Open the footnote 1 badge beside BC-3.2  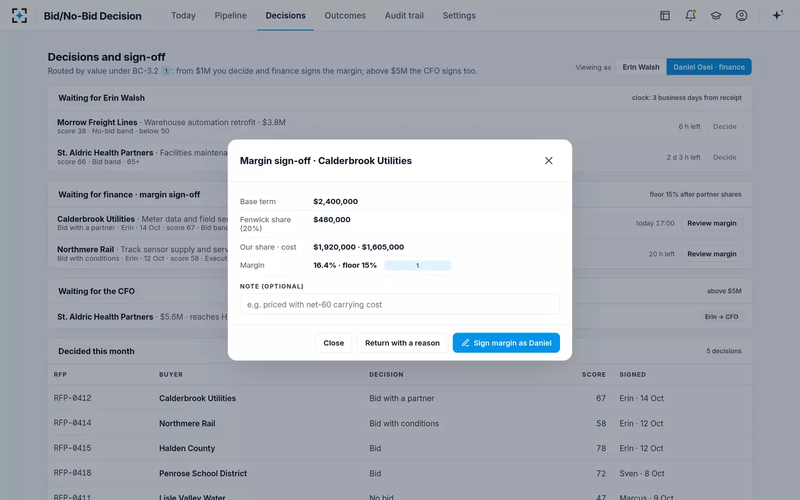[166, 71]
